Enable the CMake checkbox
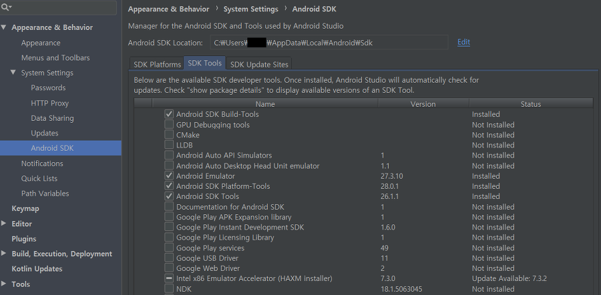Screen dimensions: 601x295 [x=169, y=134]
